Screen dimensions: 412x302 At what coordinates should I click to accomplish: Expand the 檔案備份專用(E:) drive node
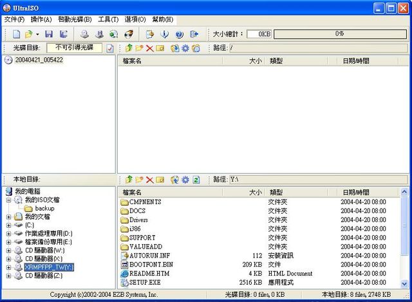[x=8, y=242]
